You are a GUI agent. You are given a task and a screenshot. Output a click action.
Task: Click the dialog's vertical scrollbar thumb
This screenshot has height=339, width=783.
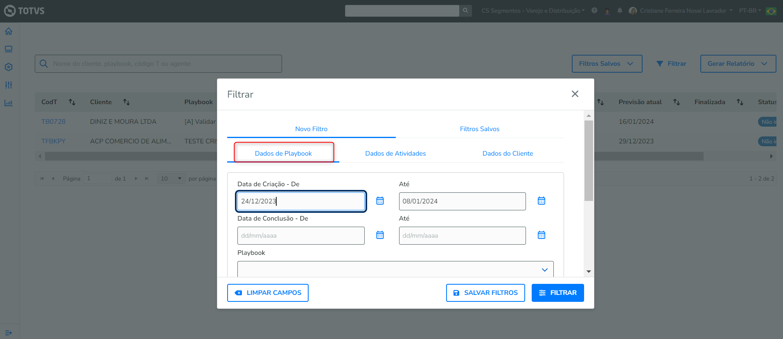pos(589,160)
